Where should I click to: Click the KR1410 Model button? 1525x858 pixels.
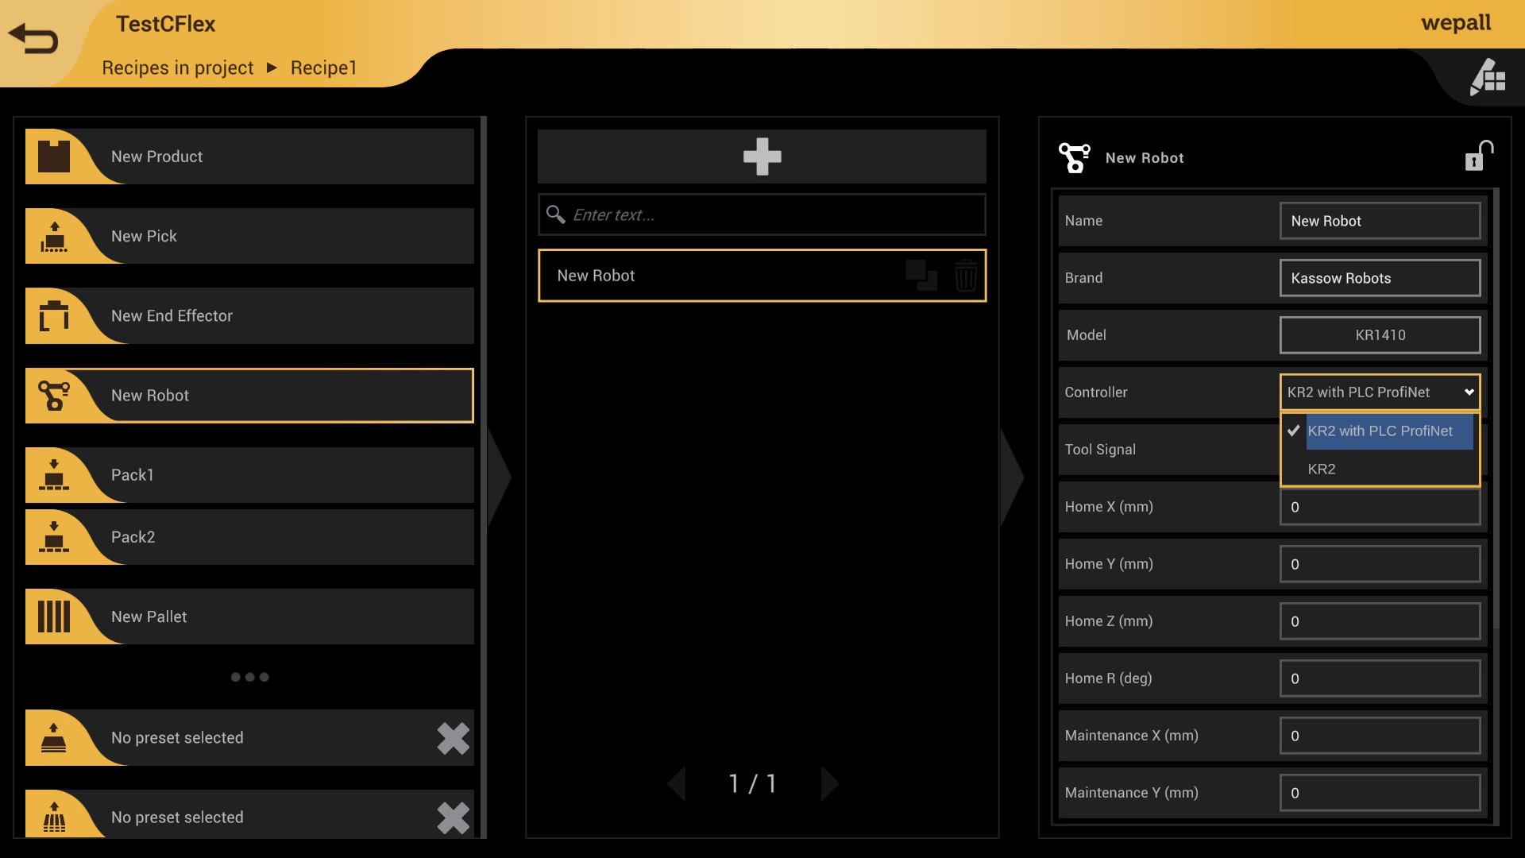pyautogui.click(x=1380, y=335)
